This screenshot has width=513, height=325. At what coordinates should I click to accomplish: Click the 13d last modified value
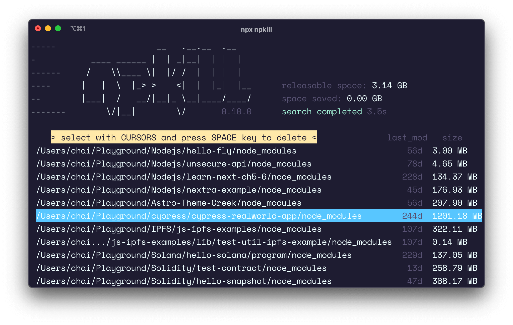[x=414, y=268]
